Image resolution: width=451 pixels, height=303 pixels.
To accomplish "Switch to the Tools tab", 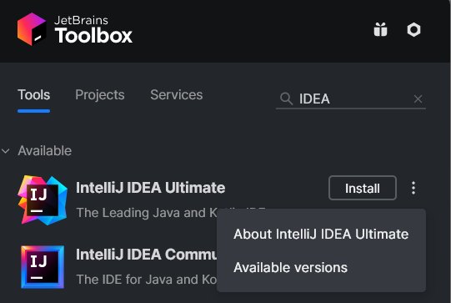I will point(34,95).
